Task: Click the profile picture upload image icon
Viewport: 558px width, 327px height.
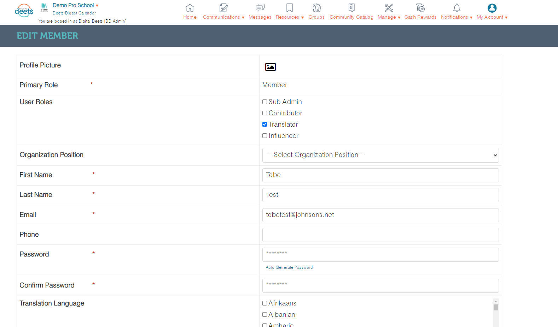Action: [271, 67]
